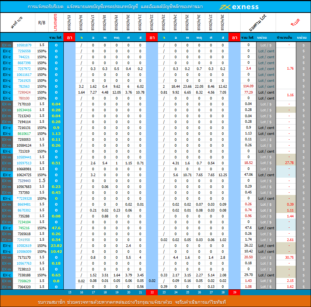Select the carried-over lot value 23.82
Viewport: 311px width, 307px height.
[56, 246]
